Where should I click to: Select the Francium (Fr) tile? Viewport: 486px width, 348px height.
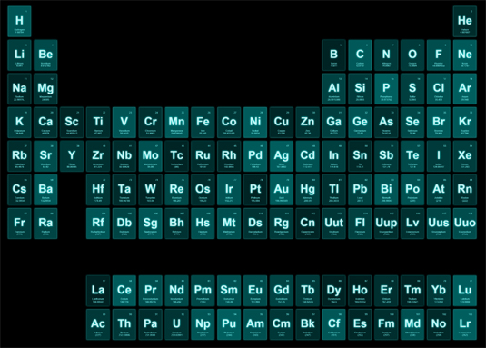[x=19, y=224]
